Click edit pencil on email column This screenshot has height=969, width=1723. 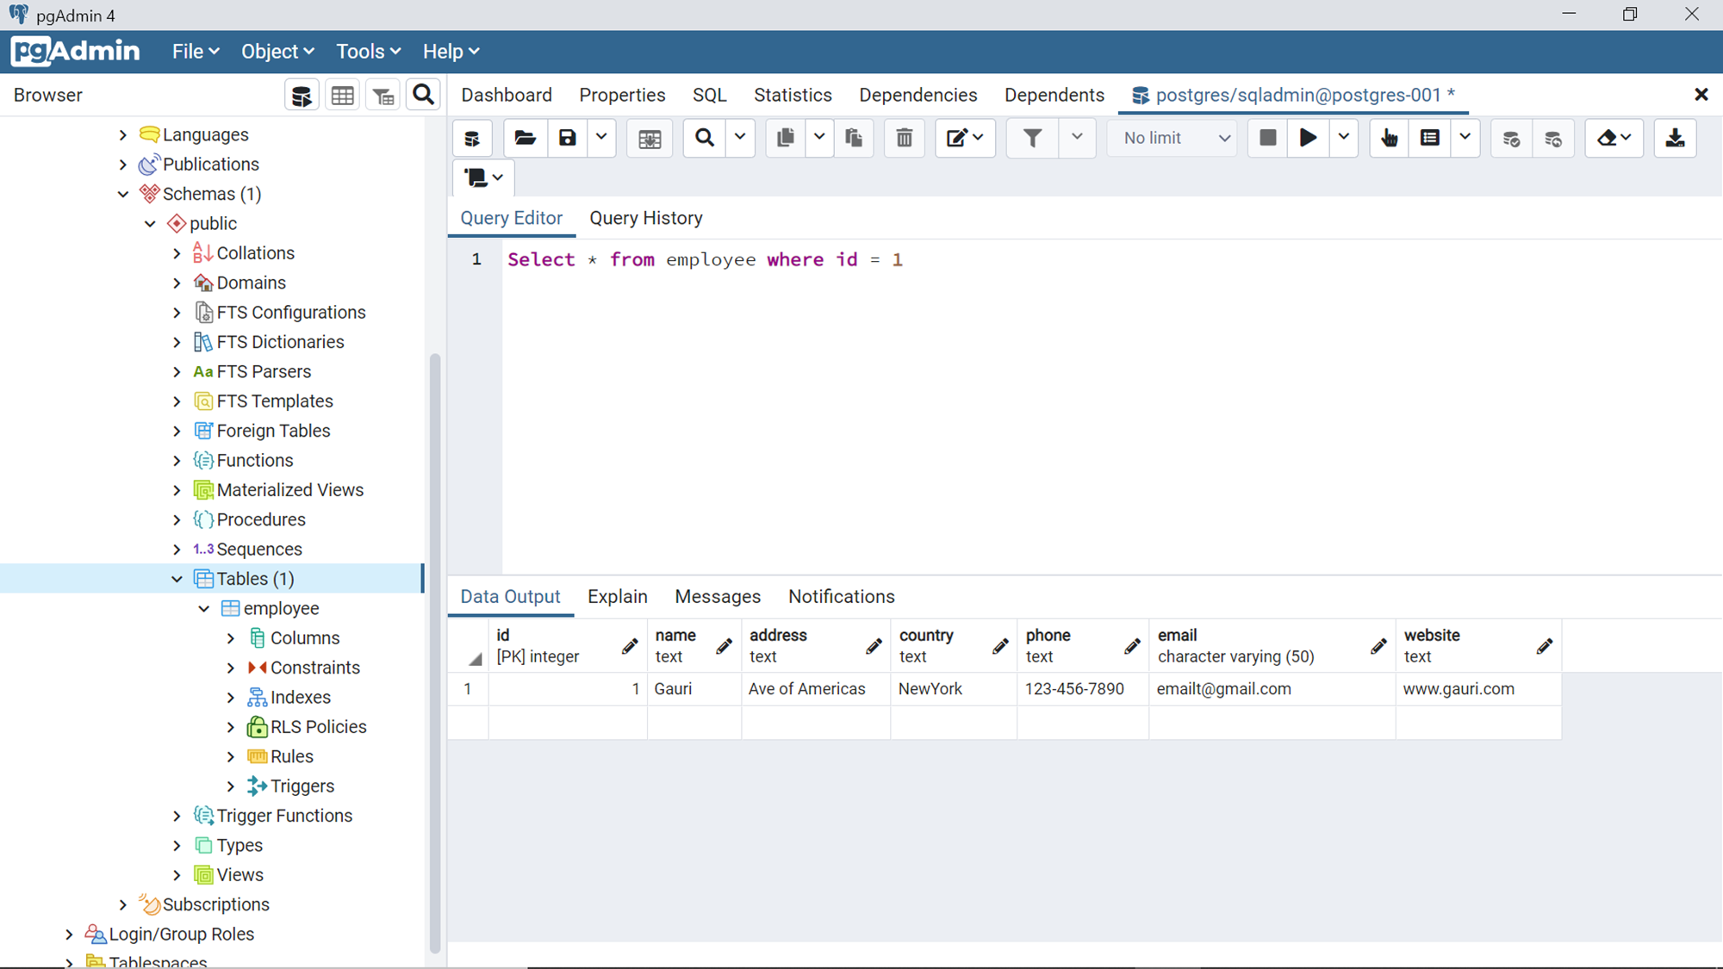click(x=1378, y=646)
